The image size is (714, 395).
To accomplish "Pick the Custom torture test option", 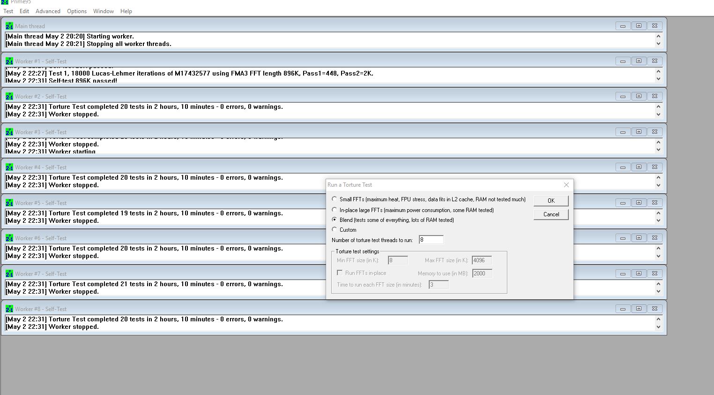I will point(334,229).
